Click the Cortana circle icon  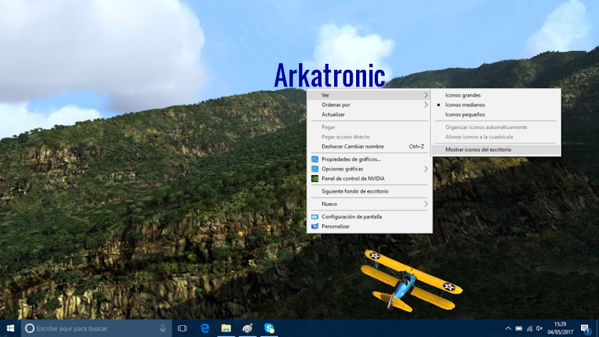[x=29, y=328]
